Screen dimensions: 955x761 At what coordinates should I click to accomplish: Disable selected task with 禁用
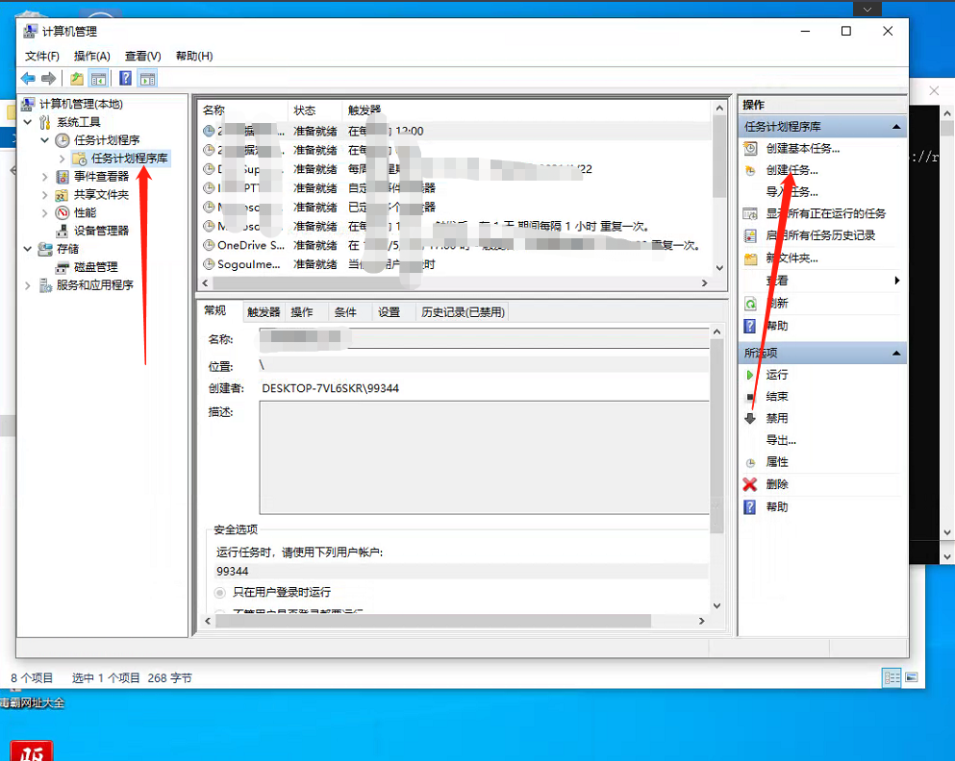pos(776,419)
